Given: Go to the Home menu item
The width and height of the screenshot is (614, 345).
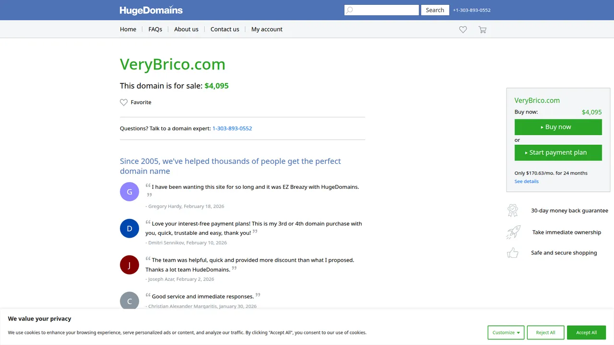Looking at the screenshot, I should (x=128, y=29).
